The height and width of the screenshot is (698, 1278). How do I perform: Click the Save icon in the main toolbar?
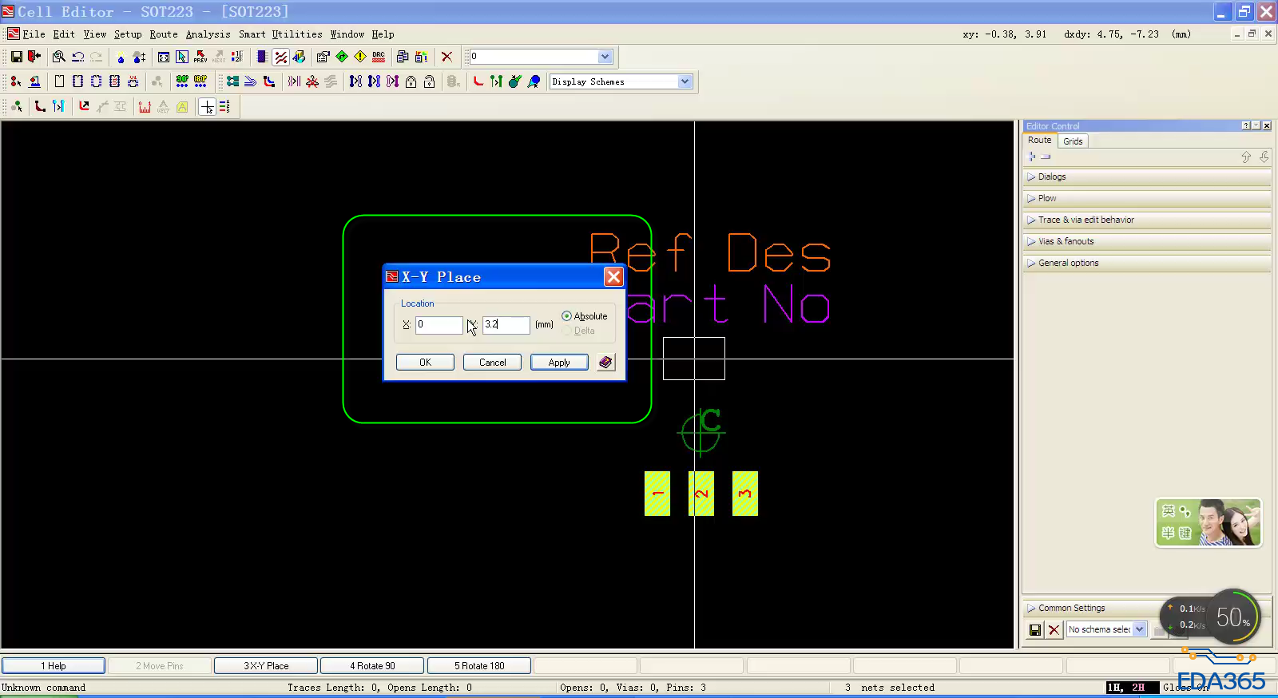tap(16, 57)
